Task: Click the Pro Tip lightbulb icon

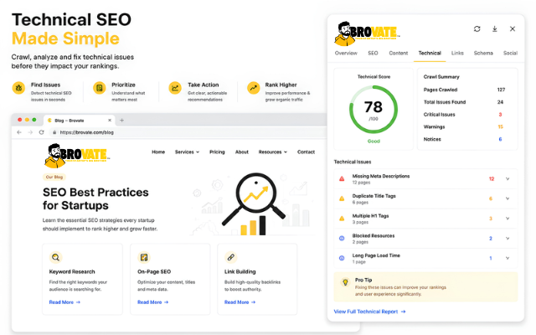Action: pyautogui.click(x=345, y=282)
